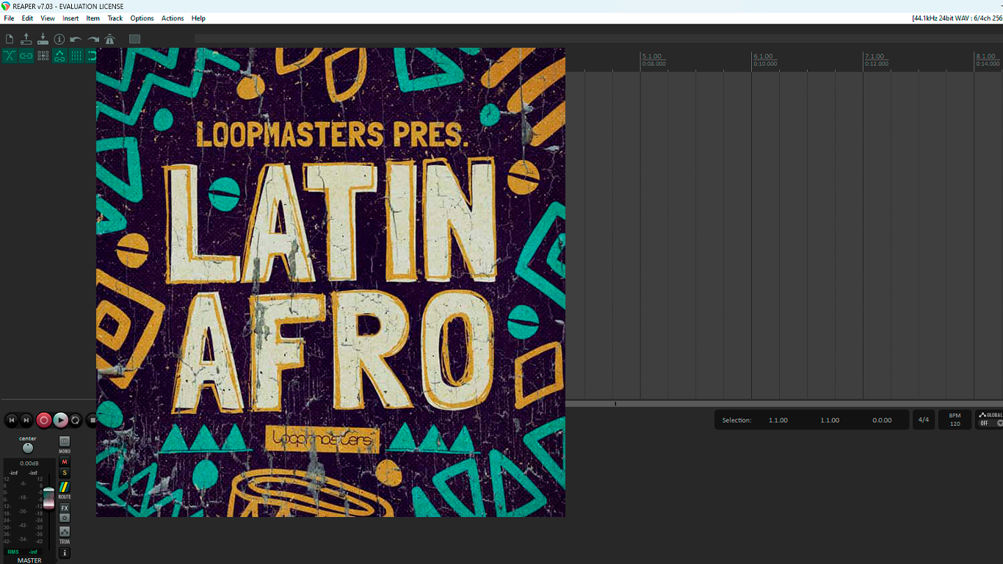Open the File menu

pyautogui.click(x=9, y=18)
